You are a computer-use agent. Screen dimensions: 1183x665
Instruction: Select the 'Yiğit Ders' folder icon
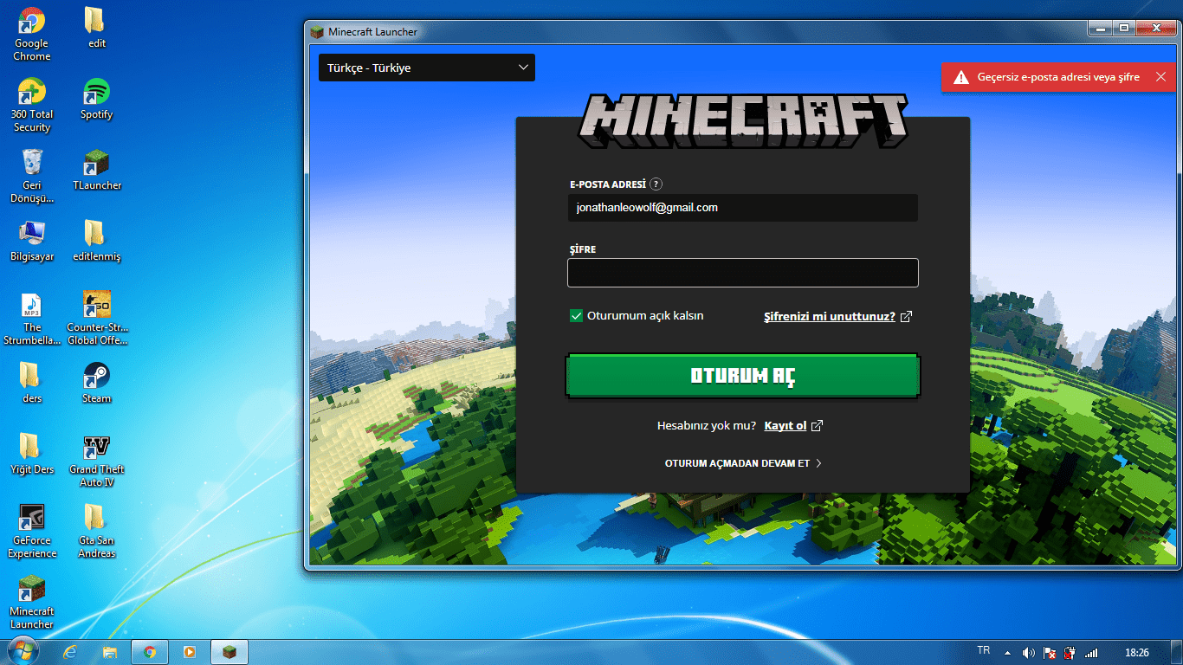[x=31, y=454]
